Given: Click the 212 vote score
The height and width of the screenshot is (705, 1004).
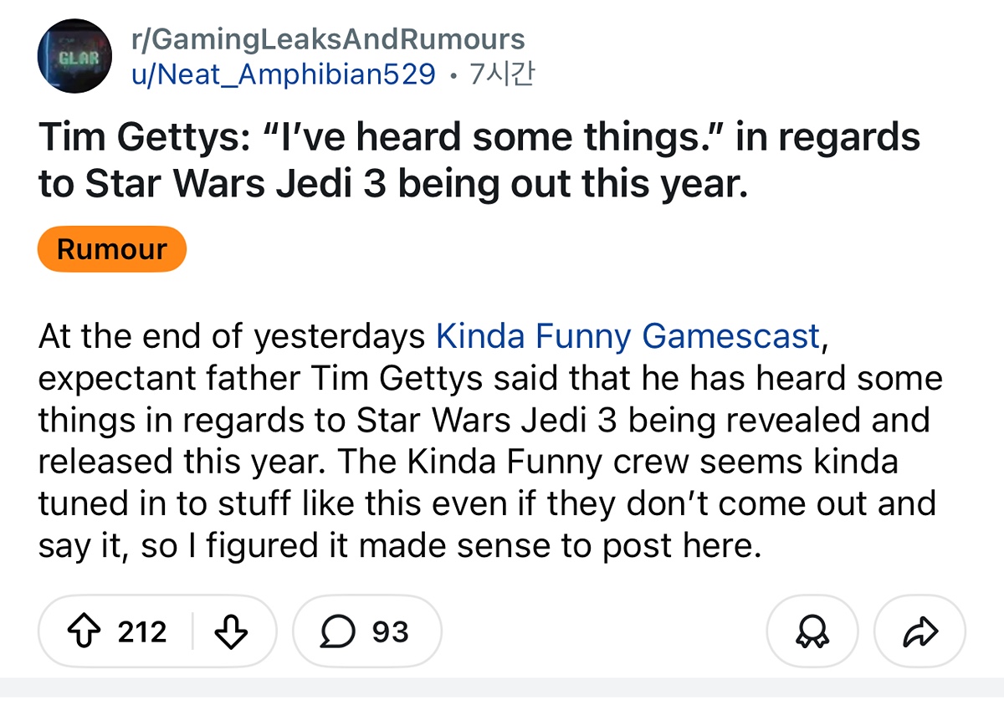Looking at the screenshot, I should tap(142, 631).
